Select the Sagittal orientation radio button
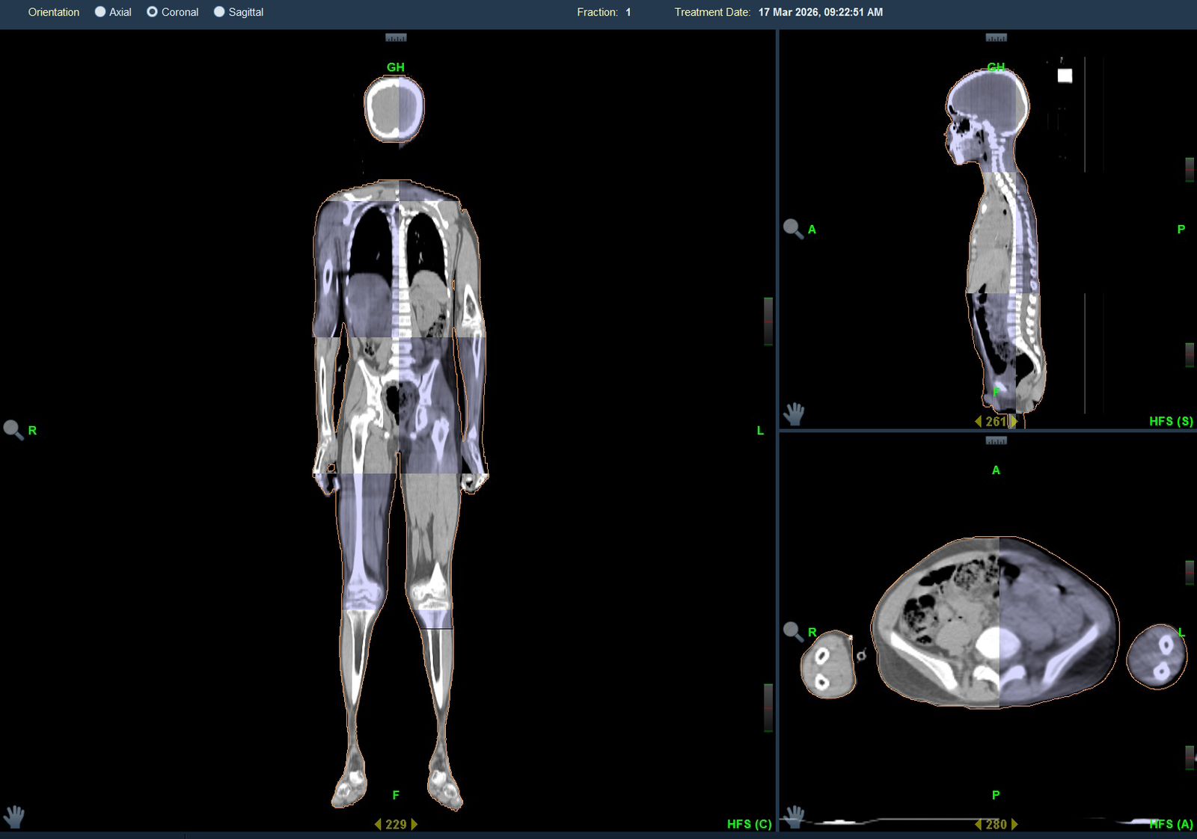1197x839 pixels. point(219,12)
